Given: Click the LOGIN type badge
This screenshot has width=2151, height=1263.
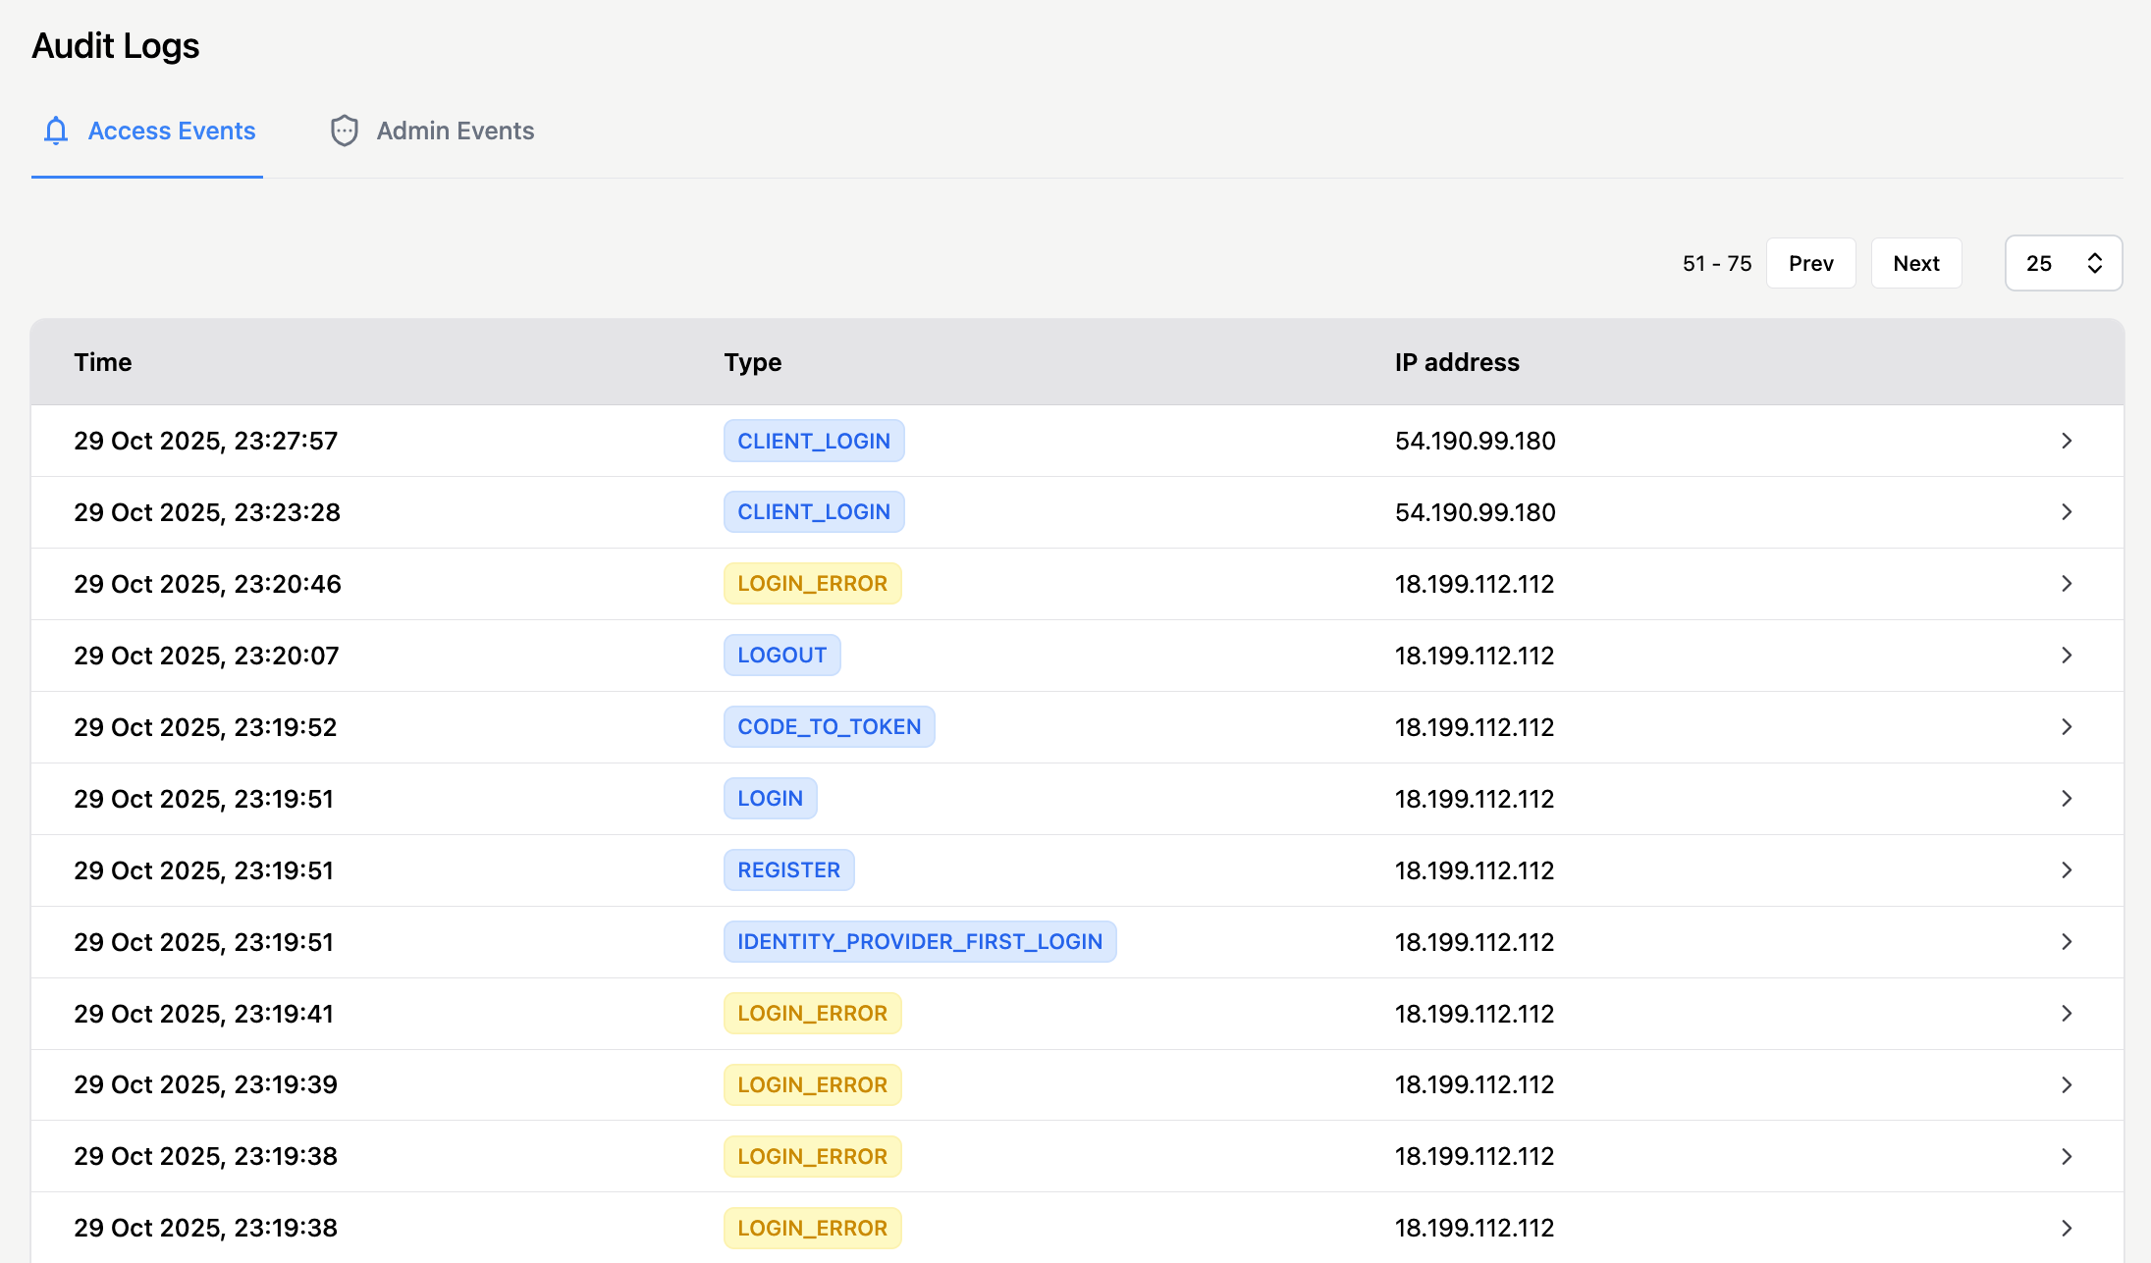Looking at the screenshot, I should [x=770, y=799].
